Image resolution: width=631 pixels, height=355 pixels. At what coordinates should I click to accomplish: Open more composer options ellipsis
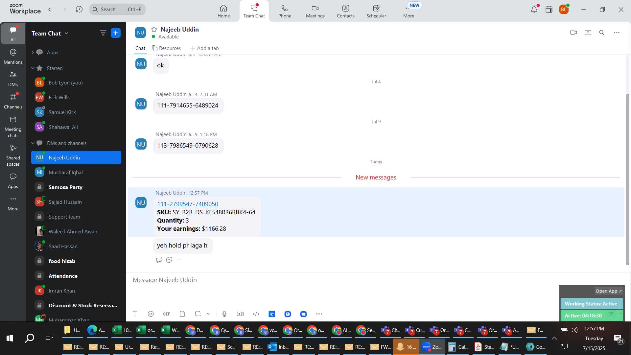[319, 314]
